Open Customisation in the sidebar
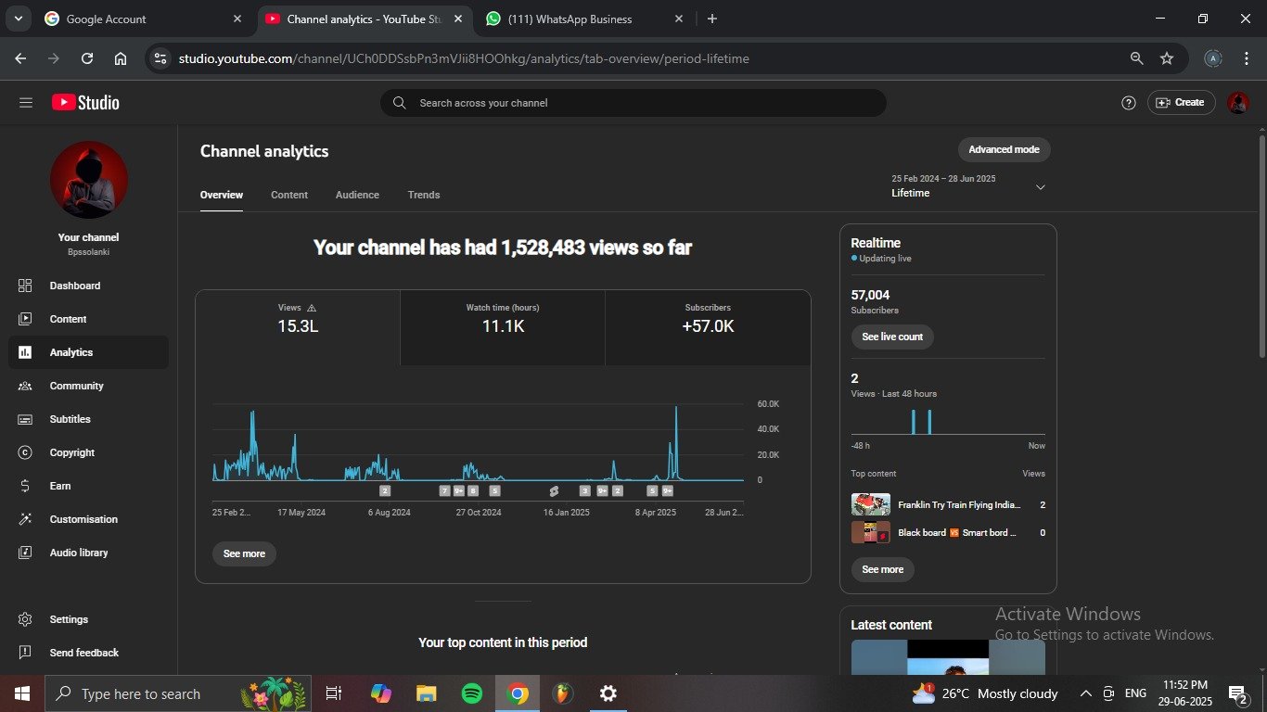The height and width of the screenshot is (712, 1267). 89,519
